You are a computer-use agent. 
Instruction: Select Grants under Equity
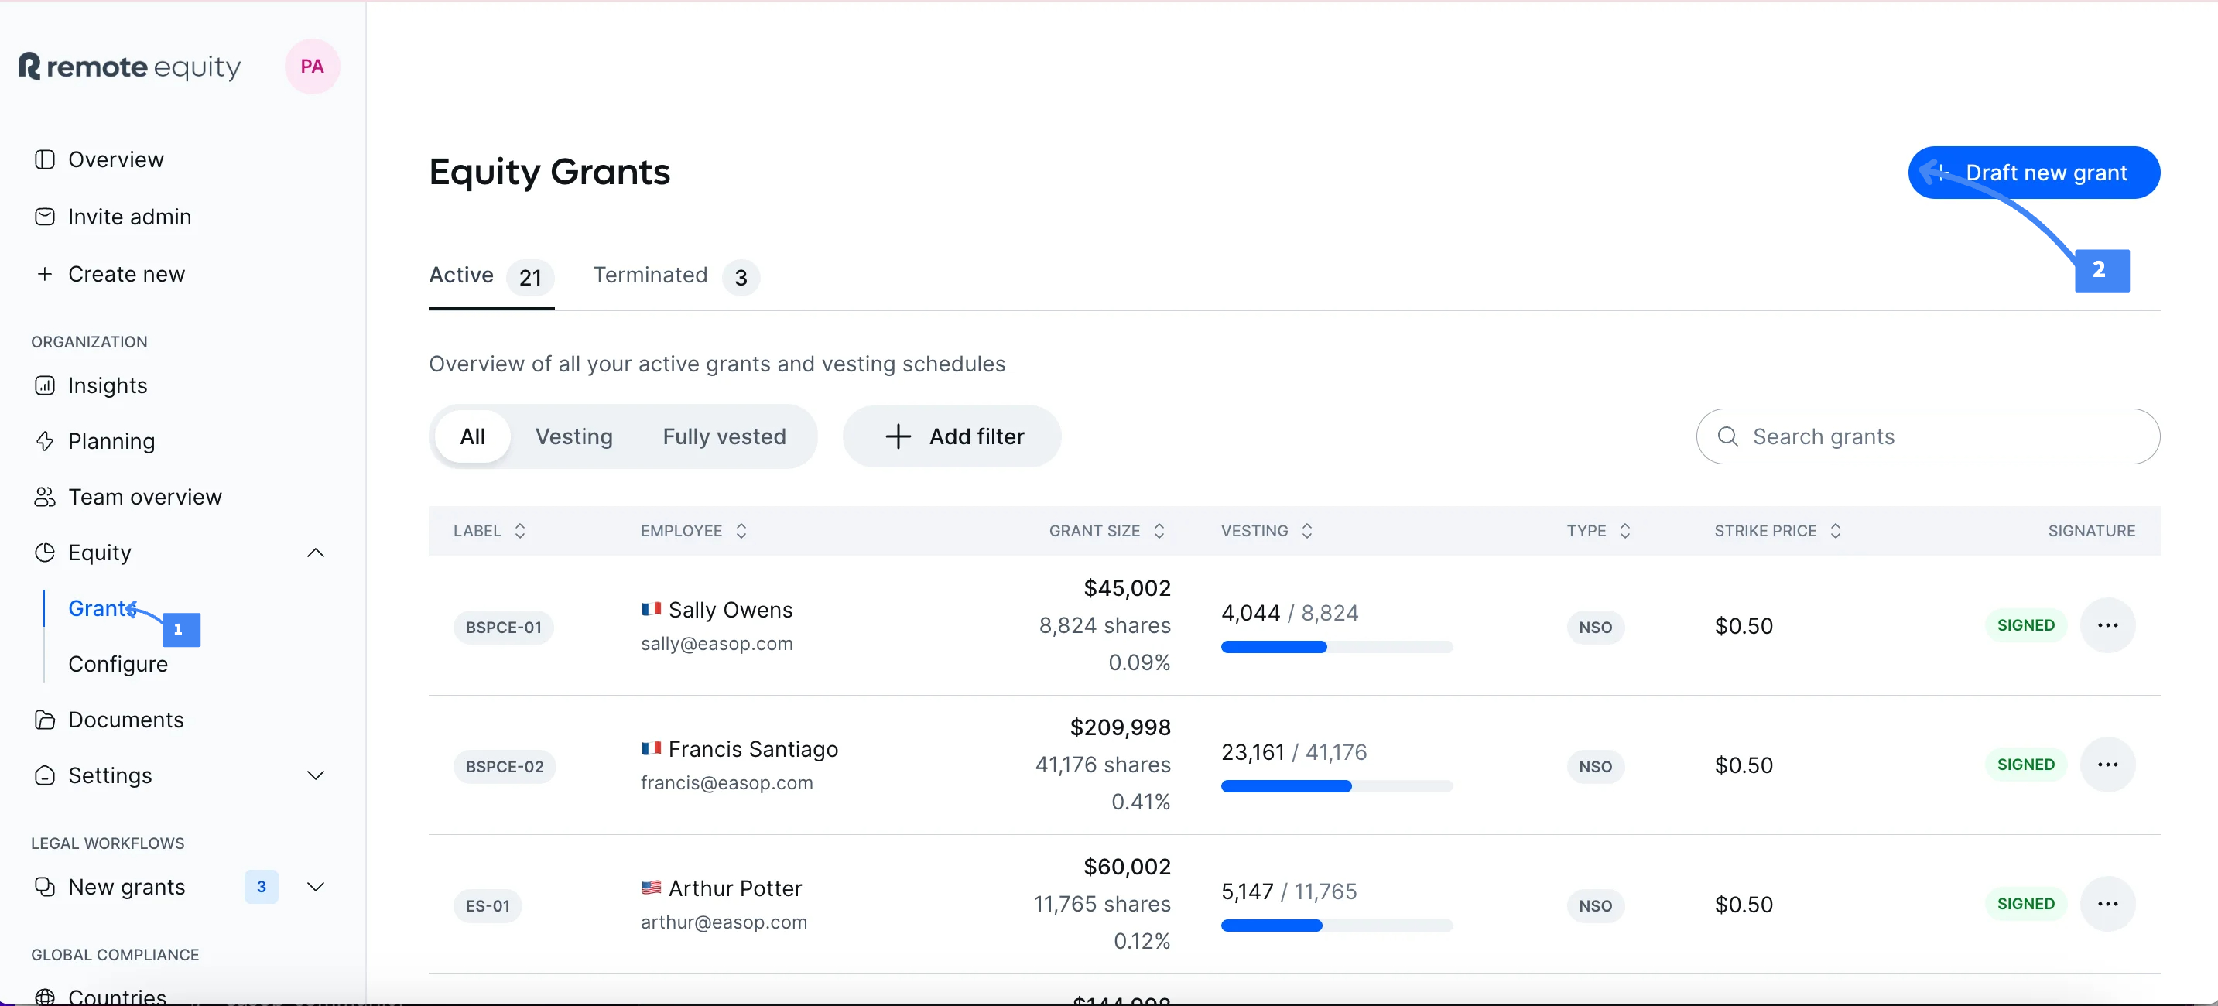tap(101, 609)
